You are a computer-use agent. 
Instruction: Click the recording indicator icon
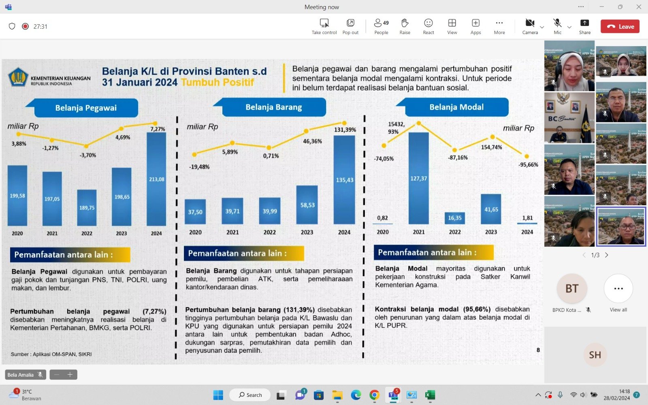point(25,26)
